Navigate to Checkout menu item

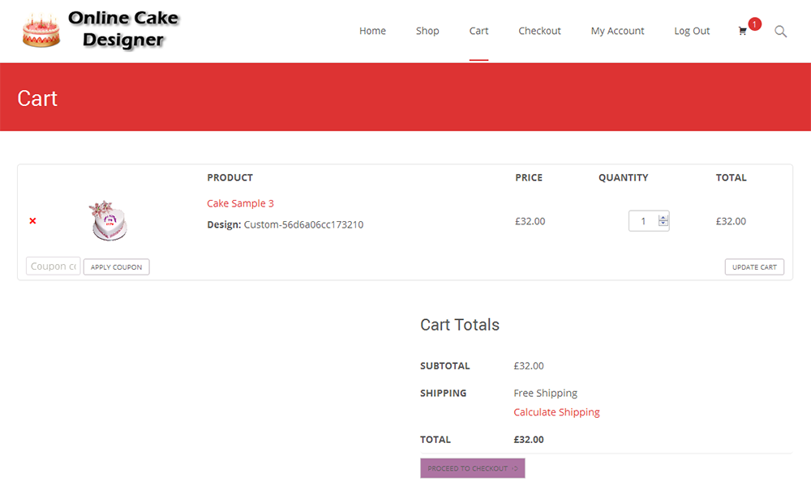(x=539, y=31)
